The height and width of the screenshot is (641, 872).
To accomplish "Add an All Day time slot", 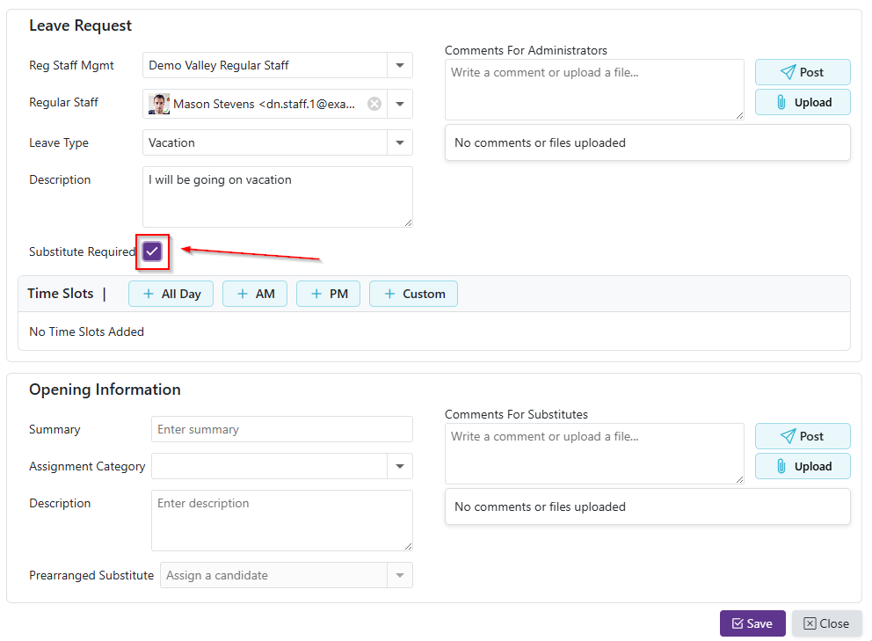I will pyautogui.click(x=171, y=294).
